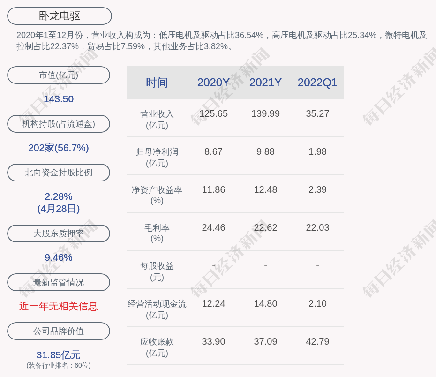Click the cash flow cell 2.10
The height and width of the screenshot is (377, 436).
coord(317,303)
